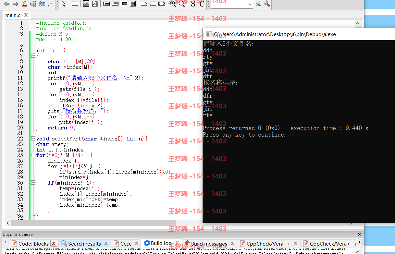The height and width of the screenshot is (254, 395).
Task: Click 'Process returned 0 (0x0)' console text
Action: coord(241,128)
